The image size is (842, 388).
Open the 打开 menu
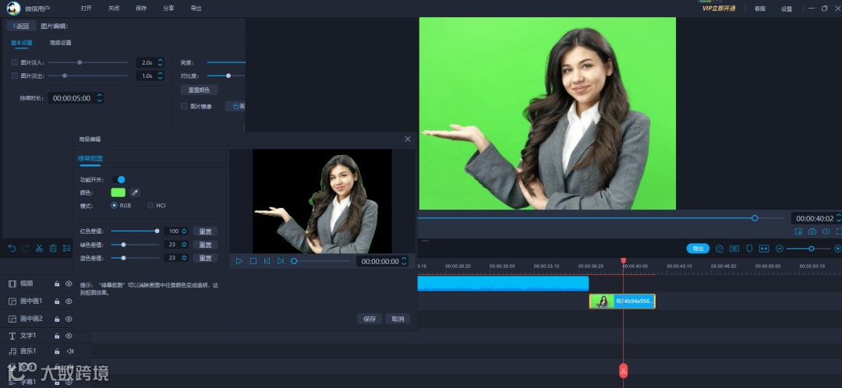[86, 9]
